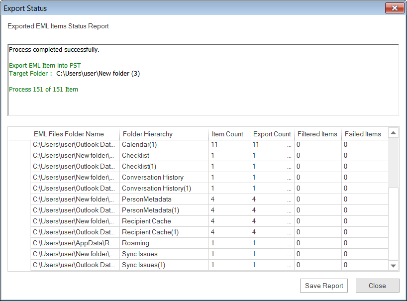Click the Outlook Dat.. path in Calendar(1) row

[75, 145]
